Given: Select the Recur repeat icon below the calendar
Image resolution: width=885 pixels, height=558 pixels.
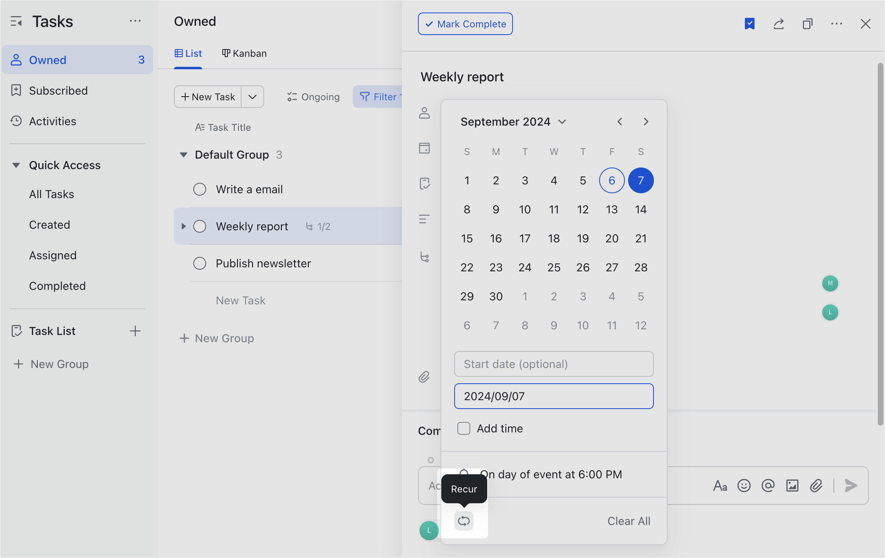Looking at the screenshot, I should coord(463,521).
